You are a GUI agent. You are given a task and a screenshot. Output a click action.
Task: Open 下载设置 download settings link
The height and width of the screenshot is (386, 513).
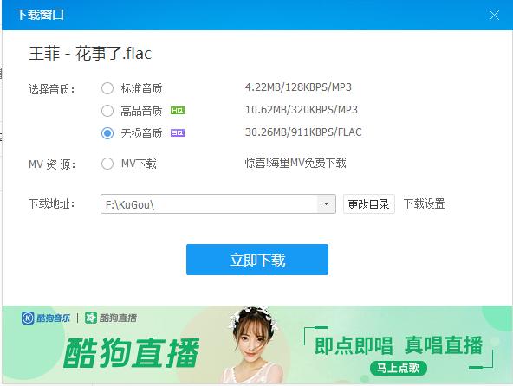(x=424, y=203)
